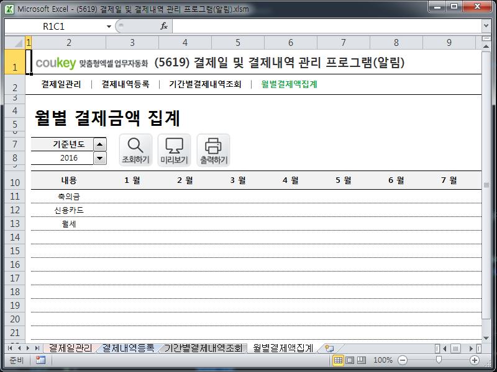497x372 pixels.
Task: Go to first sheet tab arrow
Action: [x=10, y=348]
